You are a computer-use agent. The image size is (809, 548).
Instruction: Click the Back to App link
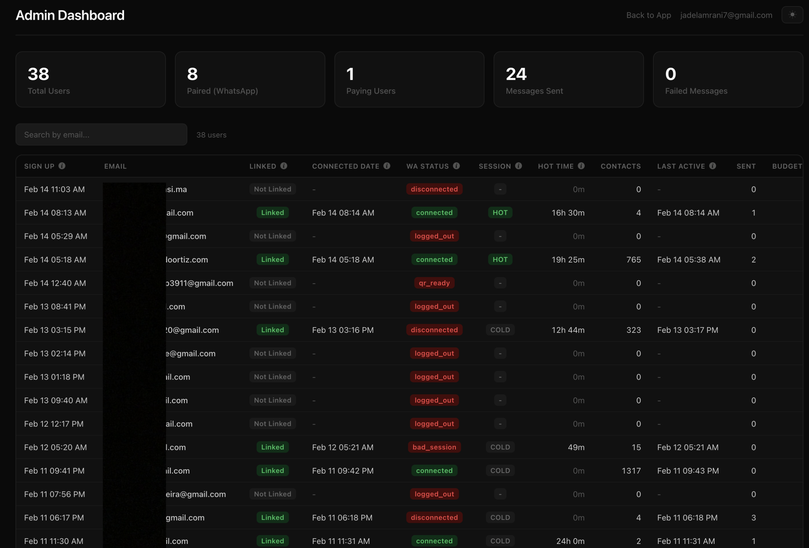[649, 15]
